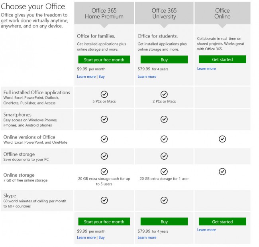259x247 pixels.
Task: Select the 'Office 365 Home Premium' column header
Action: coord(104,14)
